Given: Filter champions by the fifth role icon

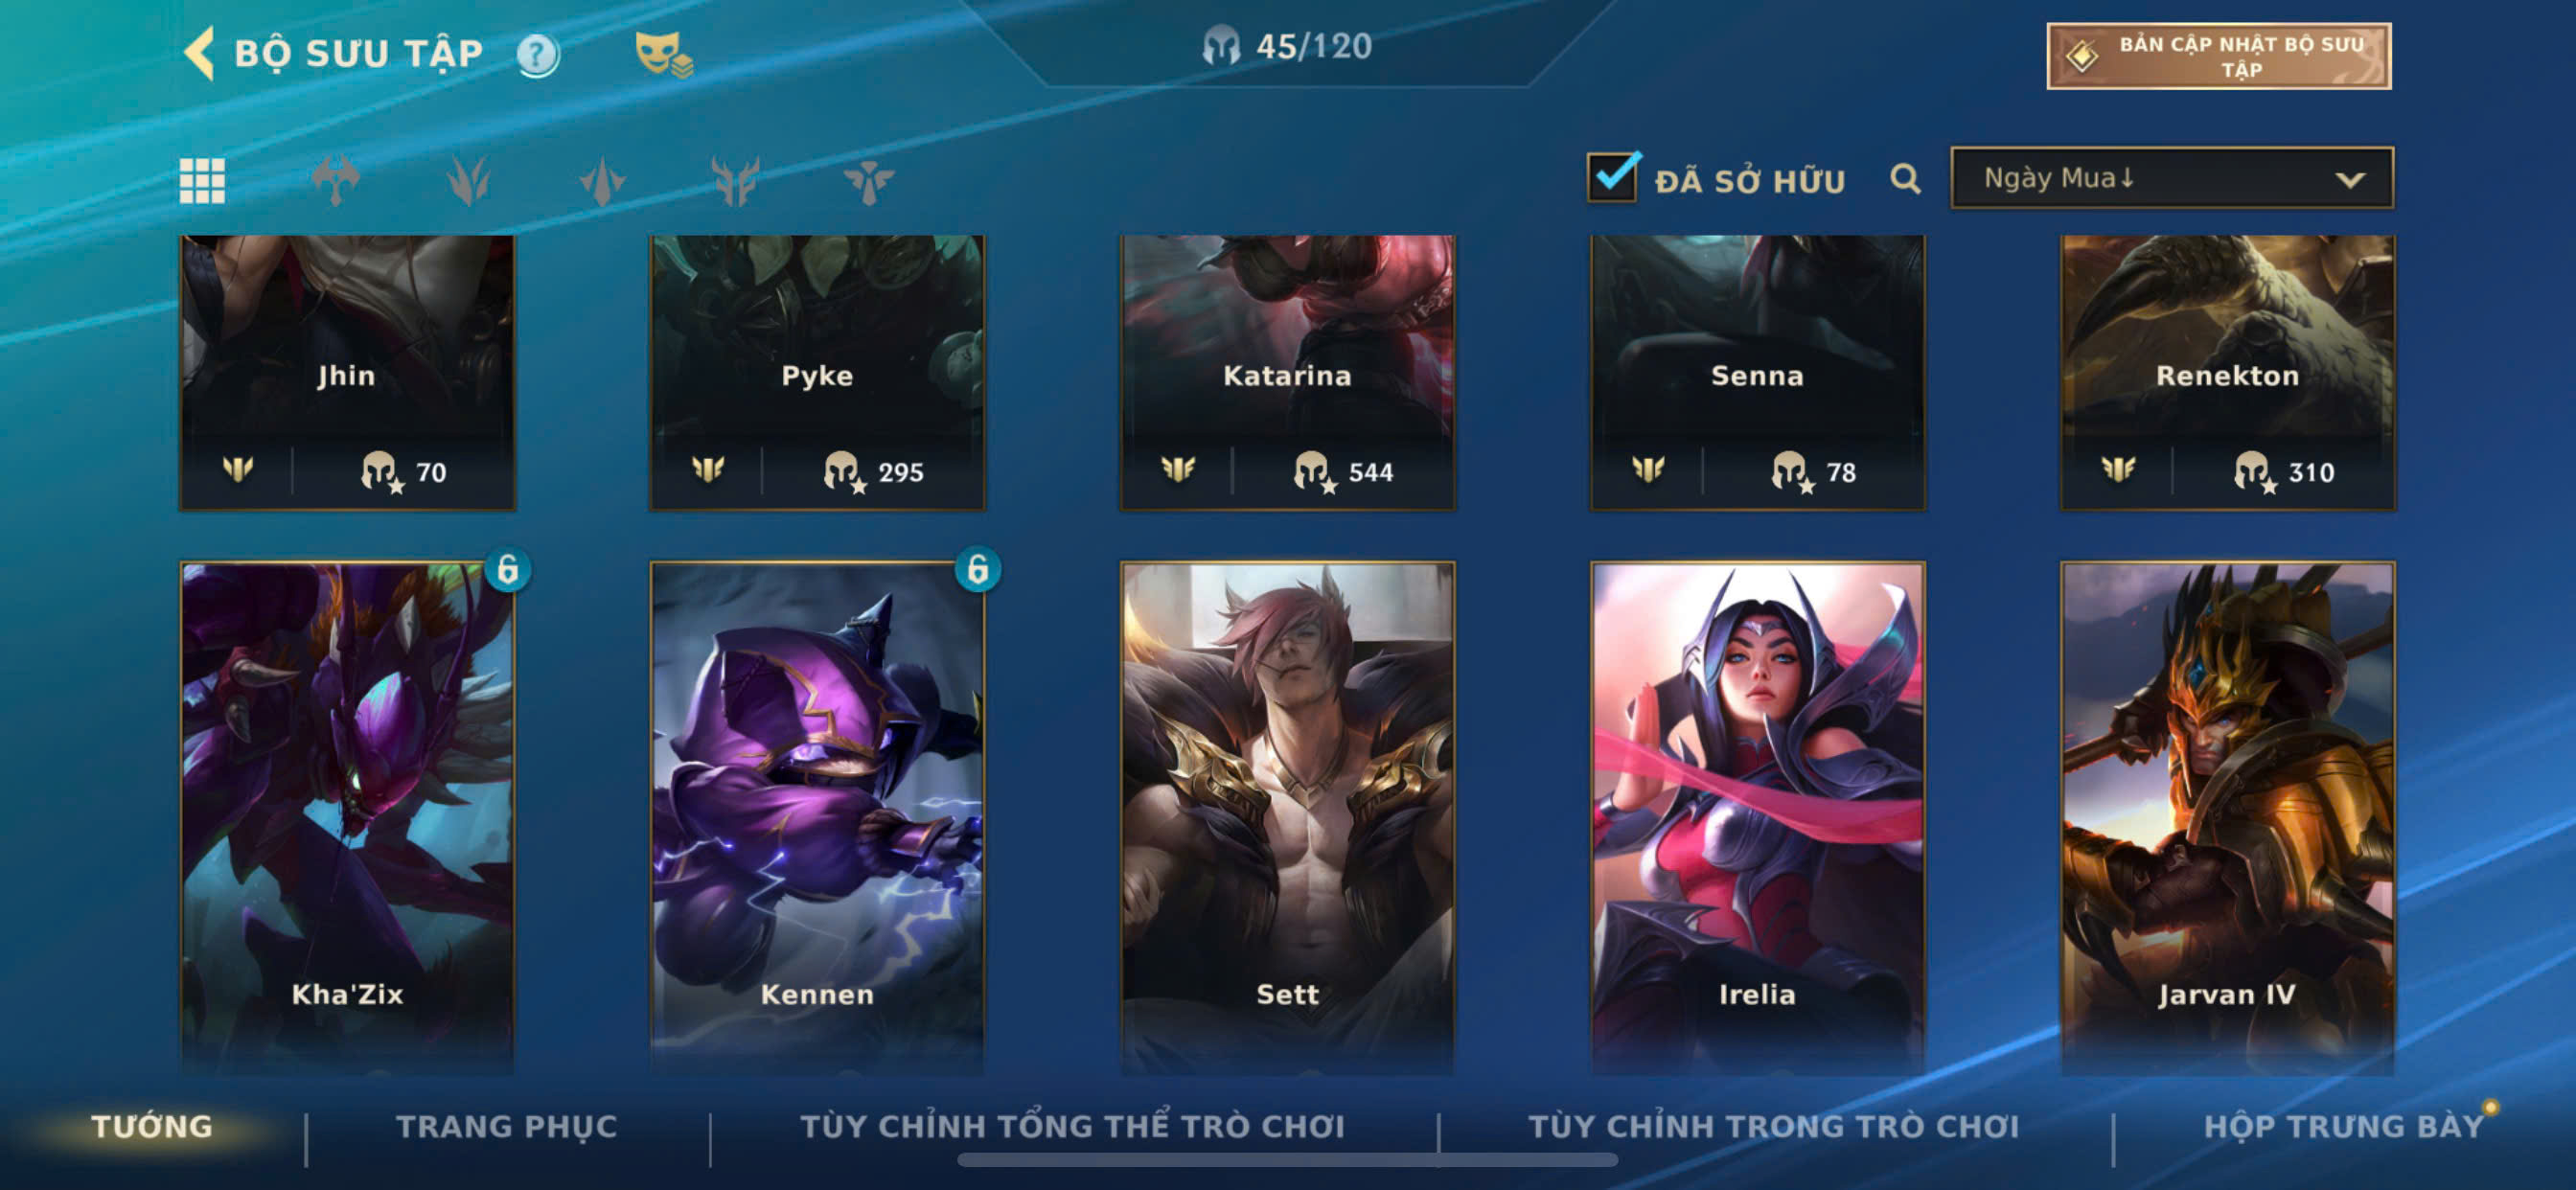Looking at the screenshot, I should (x=868, y=181).
